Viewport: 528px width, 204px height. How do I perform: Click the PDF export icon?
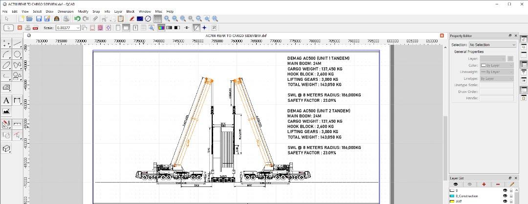[35, 28]
